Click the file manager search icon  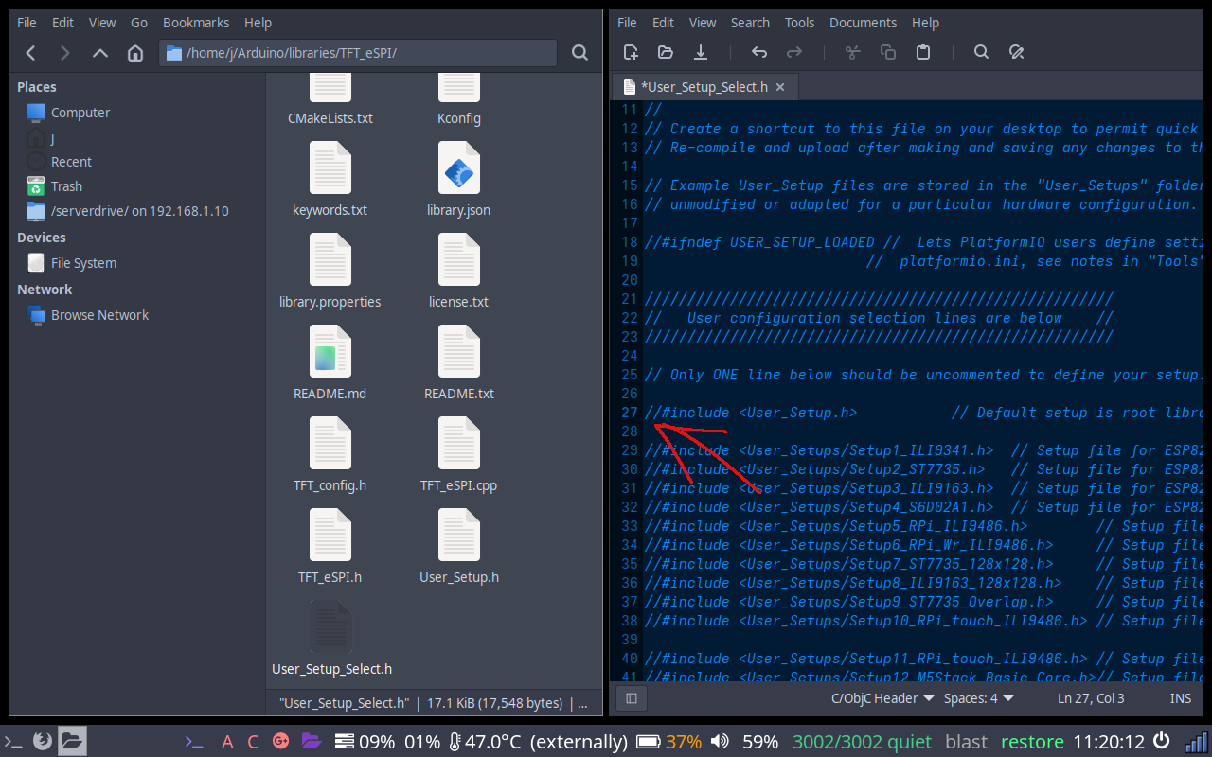click(580, 53)
